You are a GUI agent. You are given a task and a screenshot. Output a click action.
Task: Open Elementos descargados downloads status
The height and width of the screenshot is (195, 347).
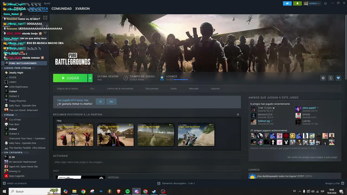click(x=176, y=183)
